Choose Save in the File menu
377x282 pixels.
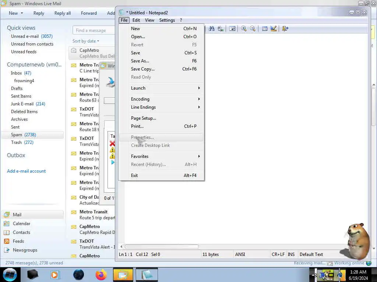[x=161, y=53]
